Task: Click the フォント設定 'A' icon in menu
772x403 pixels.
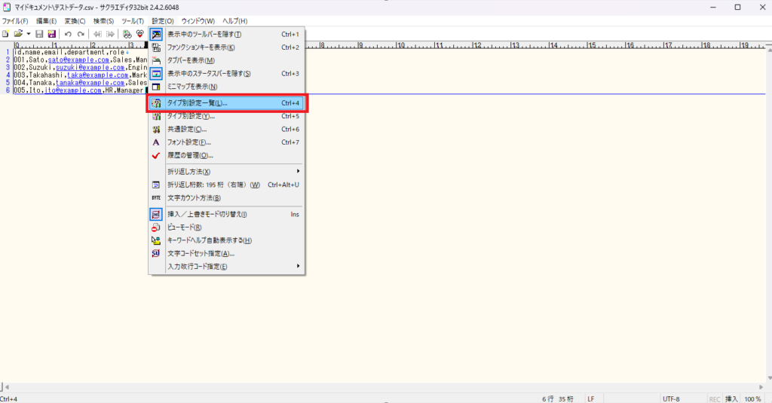Action: [x=156, y=142]
